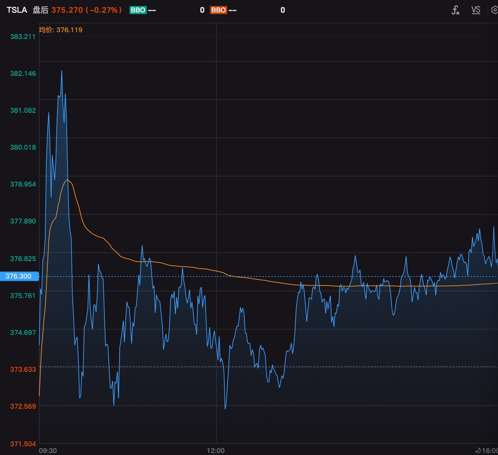498x455 pixels.
Task: Click the blue 376.300 price tag
Action: (x=19, y=276)
